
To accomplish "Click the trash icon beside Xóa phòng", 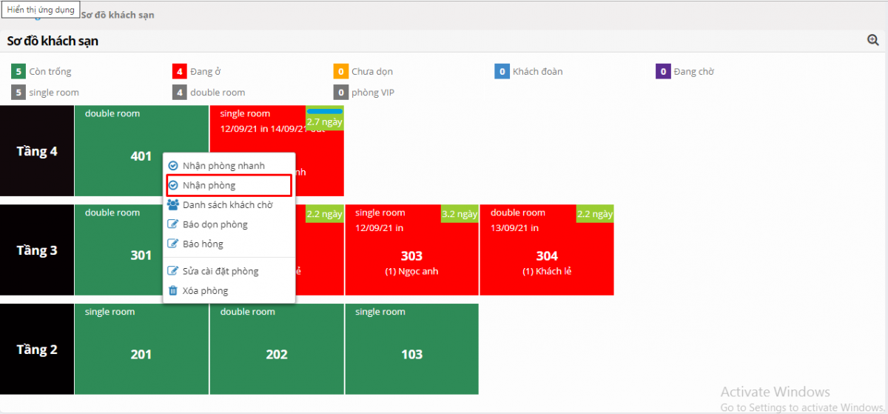I will pyautogui.click(x=173, y=291).
